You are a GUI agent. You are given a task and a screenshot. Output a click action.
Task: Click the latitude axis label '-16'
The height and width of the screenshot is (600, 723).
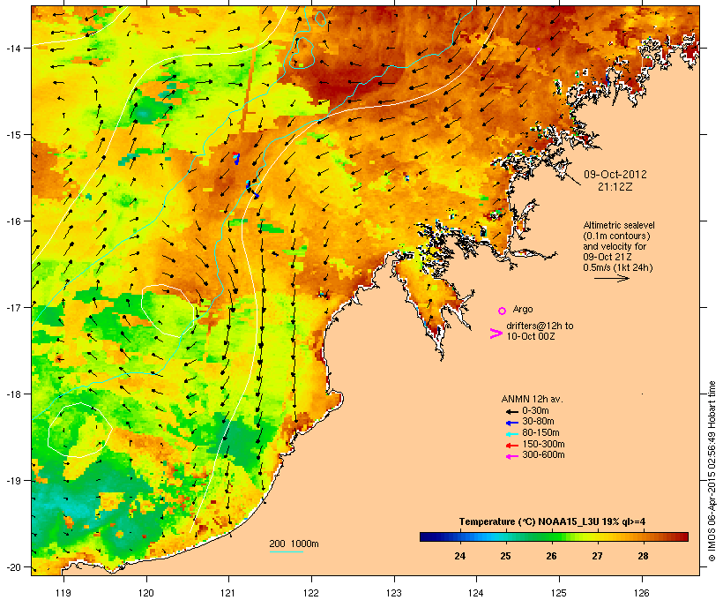[x=12, y=221]
